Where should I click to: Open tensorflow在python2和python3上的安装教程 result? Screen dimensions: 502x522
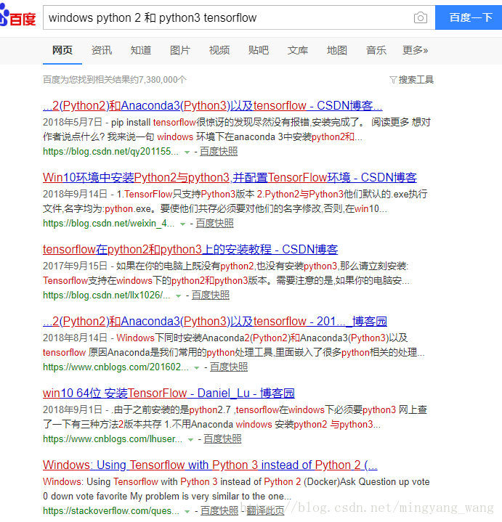pyautogui.click(x=190, y=249)
